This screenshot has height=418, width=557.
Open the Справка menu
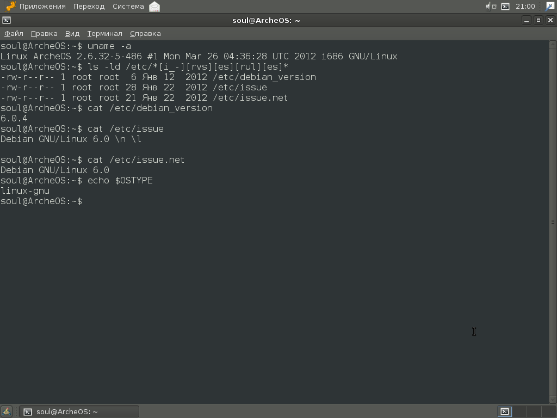[145, 33]
